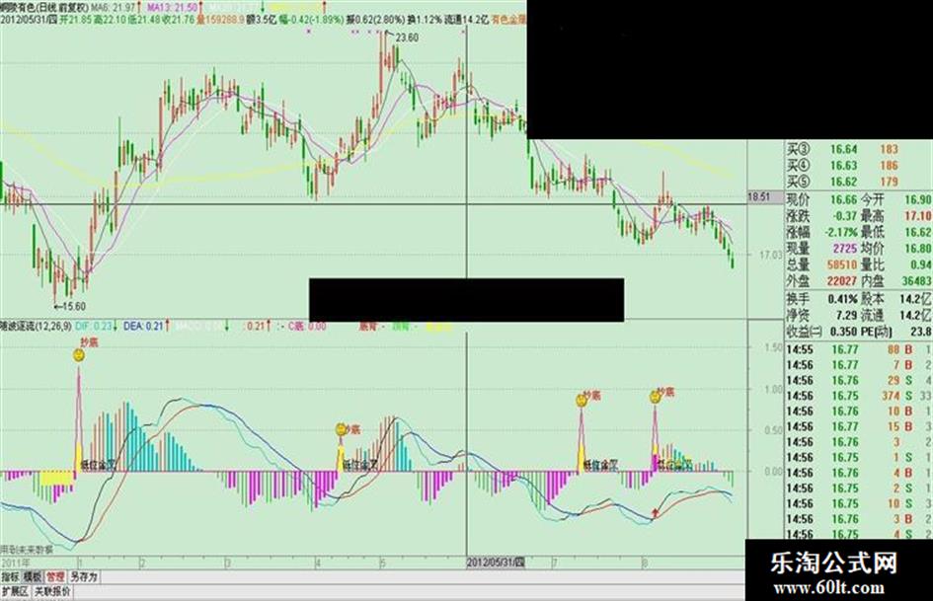The width and height of the screenshot is (933, 601).
Task: Click the 买⑤ 16.62 bid row
Action: coord(859,182)
